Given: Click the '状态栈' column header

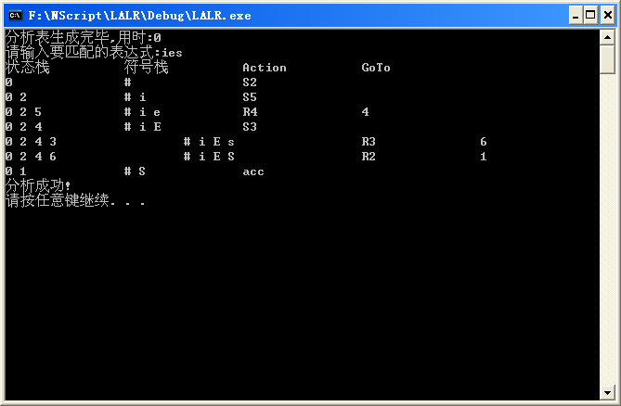Looking at the screenshot, I should [27, 68].
